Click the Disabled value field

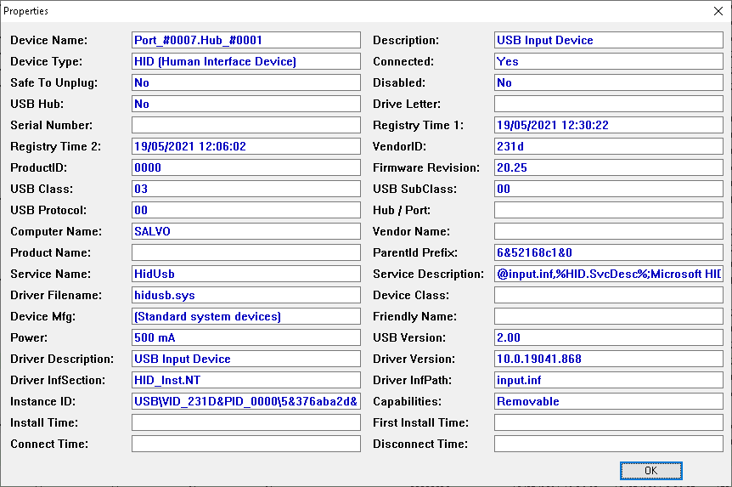609,82
